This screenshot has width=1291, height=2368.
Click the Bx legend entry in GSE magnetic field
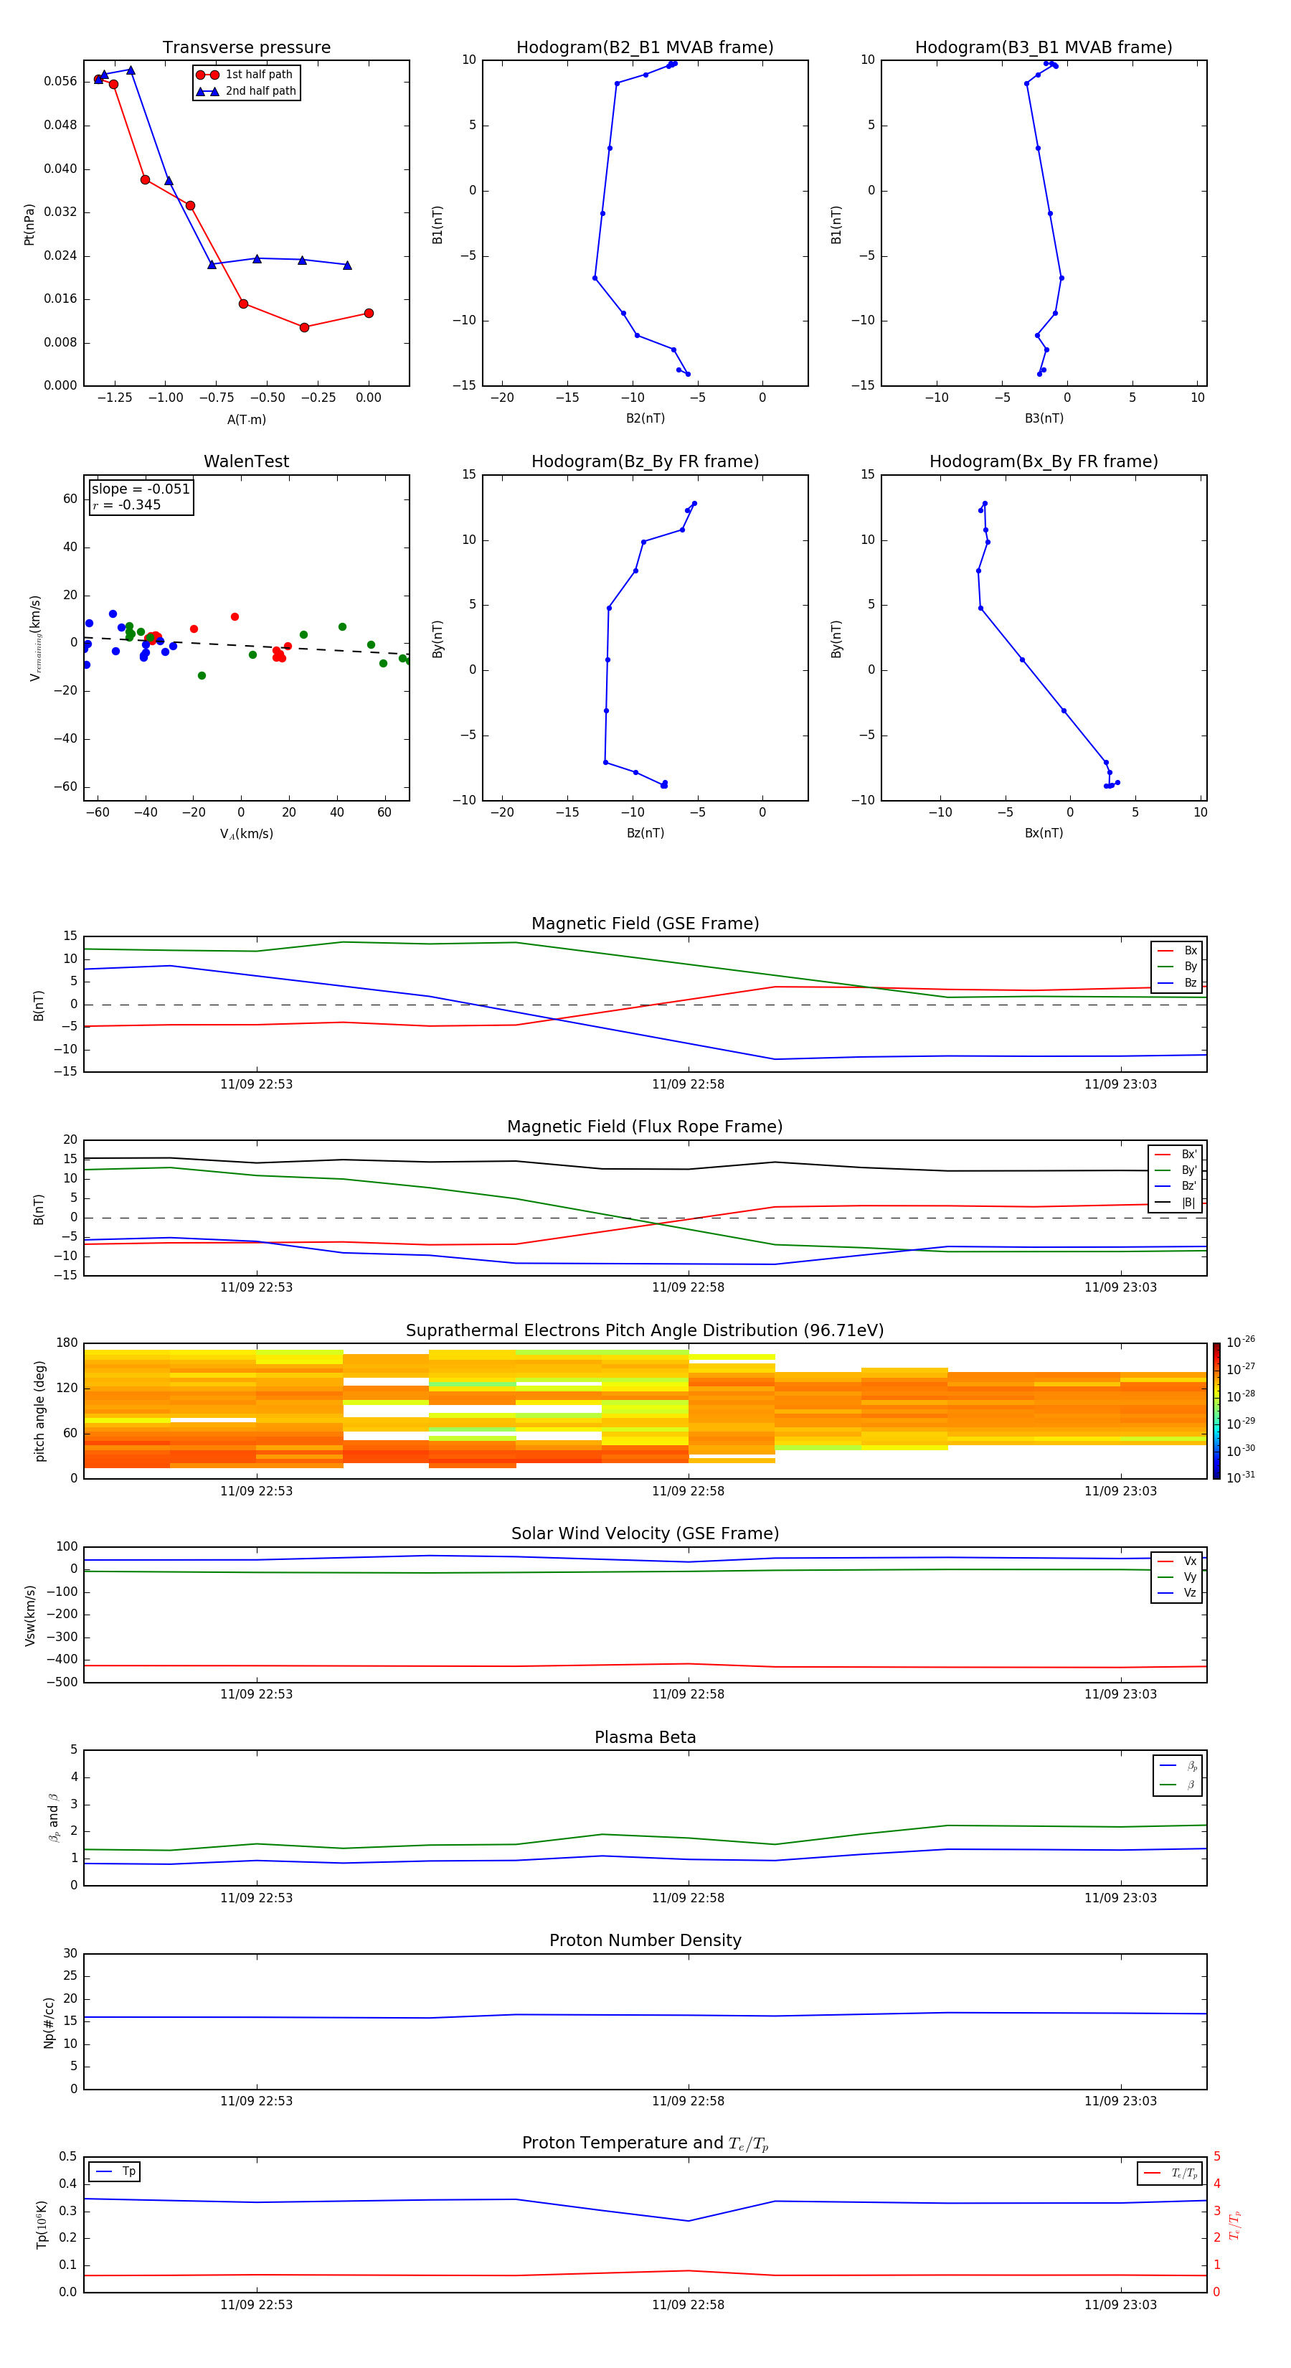1177,952
